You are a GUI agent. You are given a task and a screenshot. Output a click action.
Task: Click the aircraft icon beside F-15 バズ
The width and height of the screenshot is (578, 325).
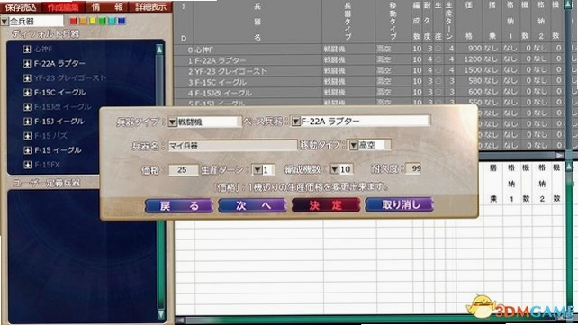tap(27, 136)
